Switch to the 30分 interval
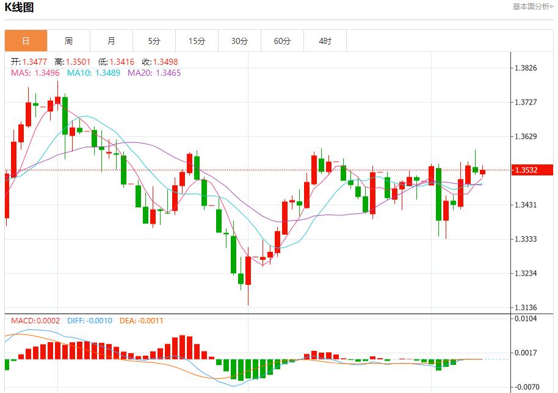Screen dimensions: 558x393 [239, 40]
